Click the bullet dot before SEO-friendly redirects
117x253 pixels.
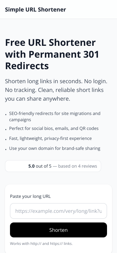coord(6,114)
